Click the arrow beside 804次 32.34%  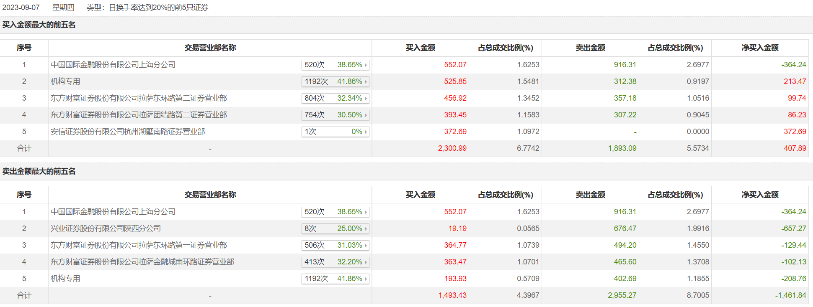point(366,99)
